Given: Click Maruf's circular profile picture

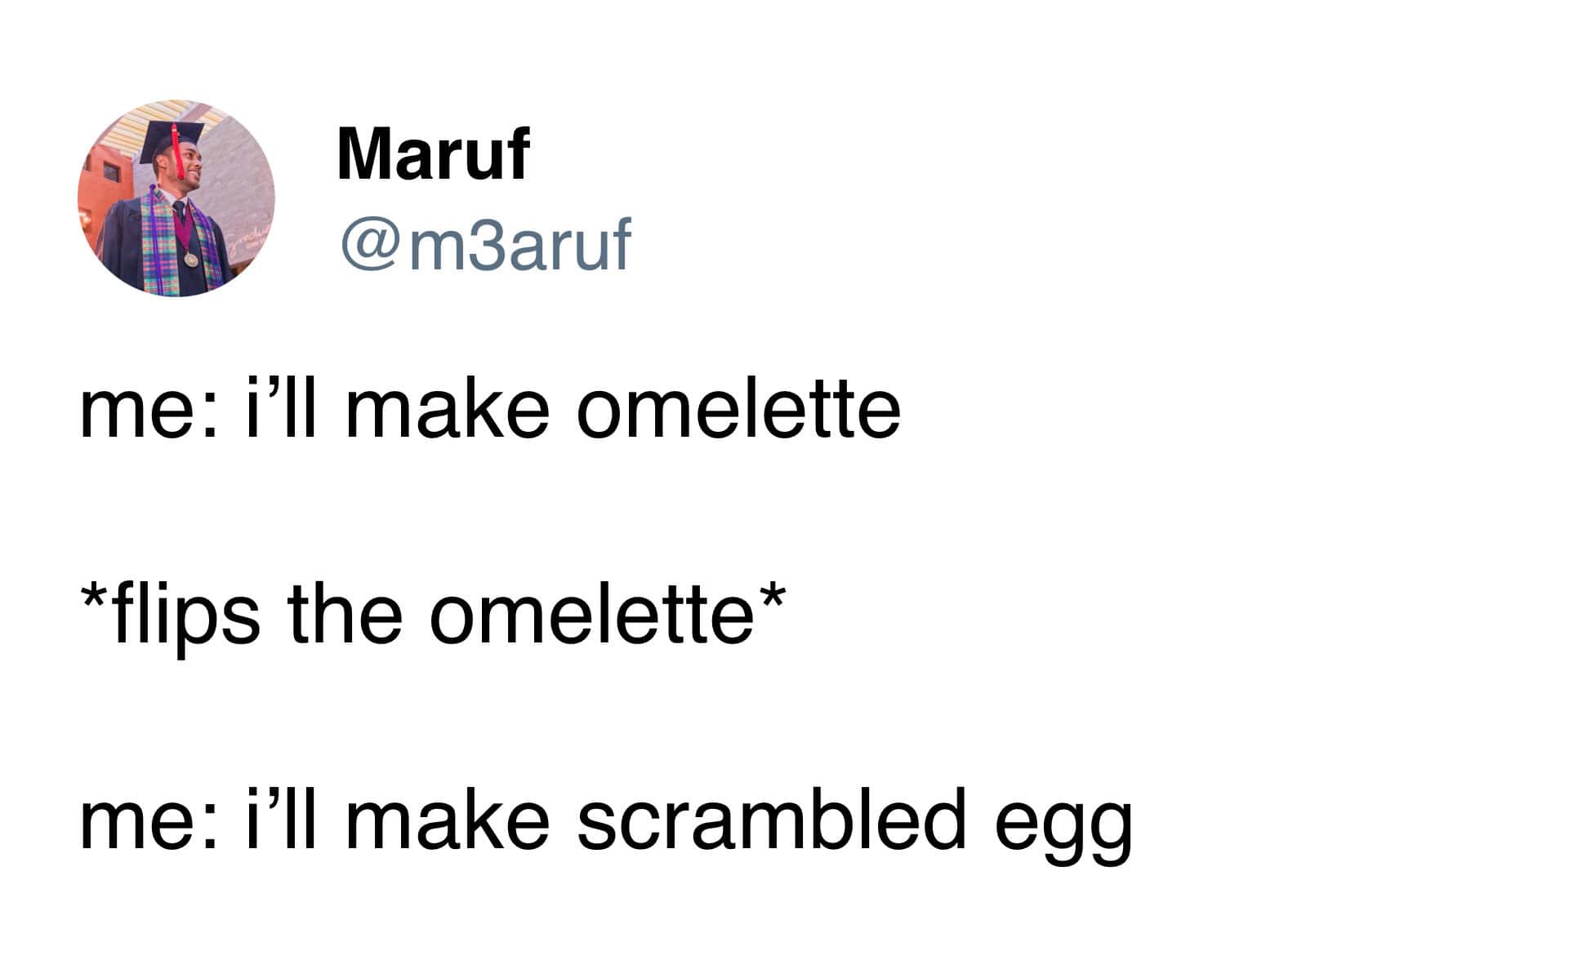Looking at the screenshot, I should click(x=176, y=198).
